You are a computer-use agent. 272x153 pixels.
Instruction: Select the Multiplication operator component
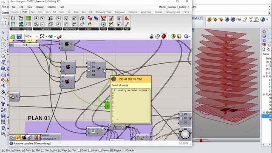[x=42, y=18]
